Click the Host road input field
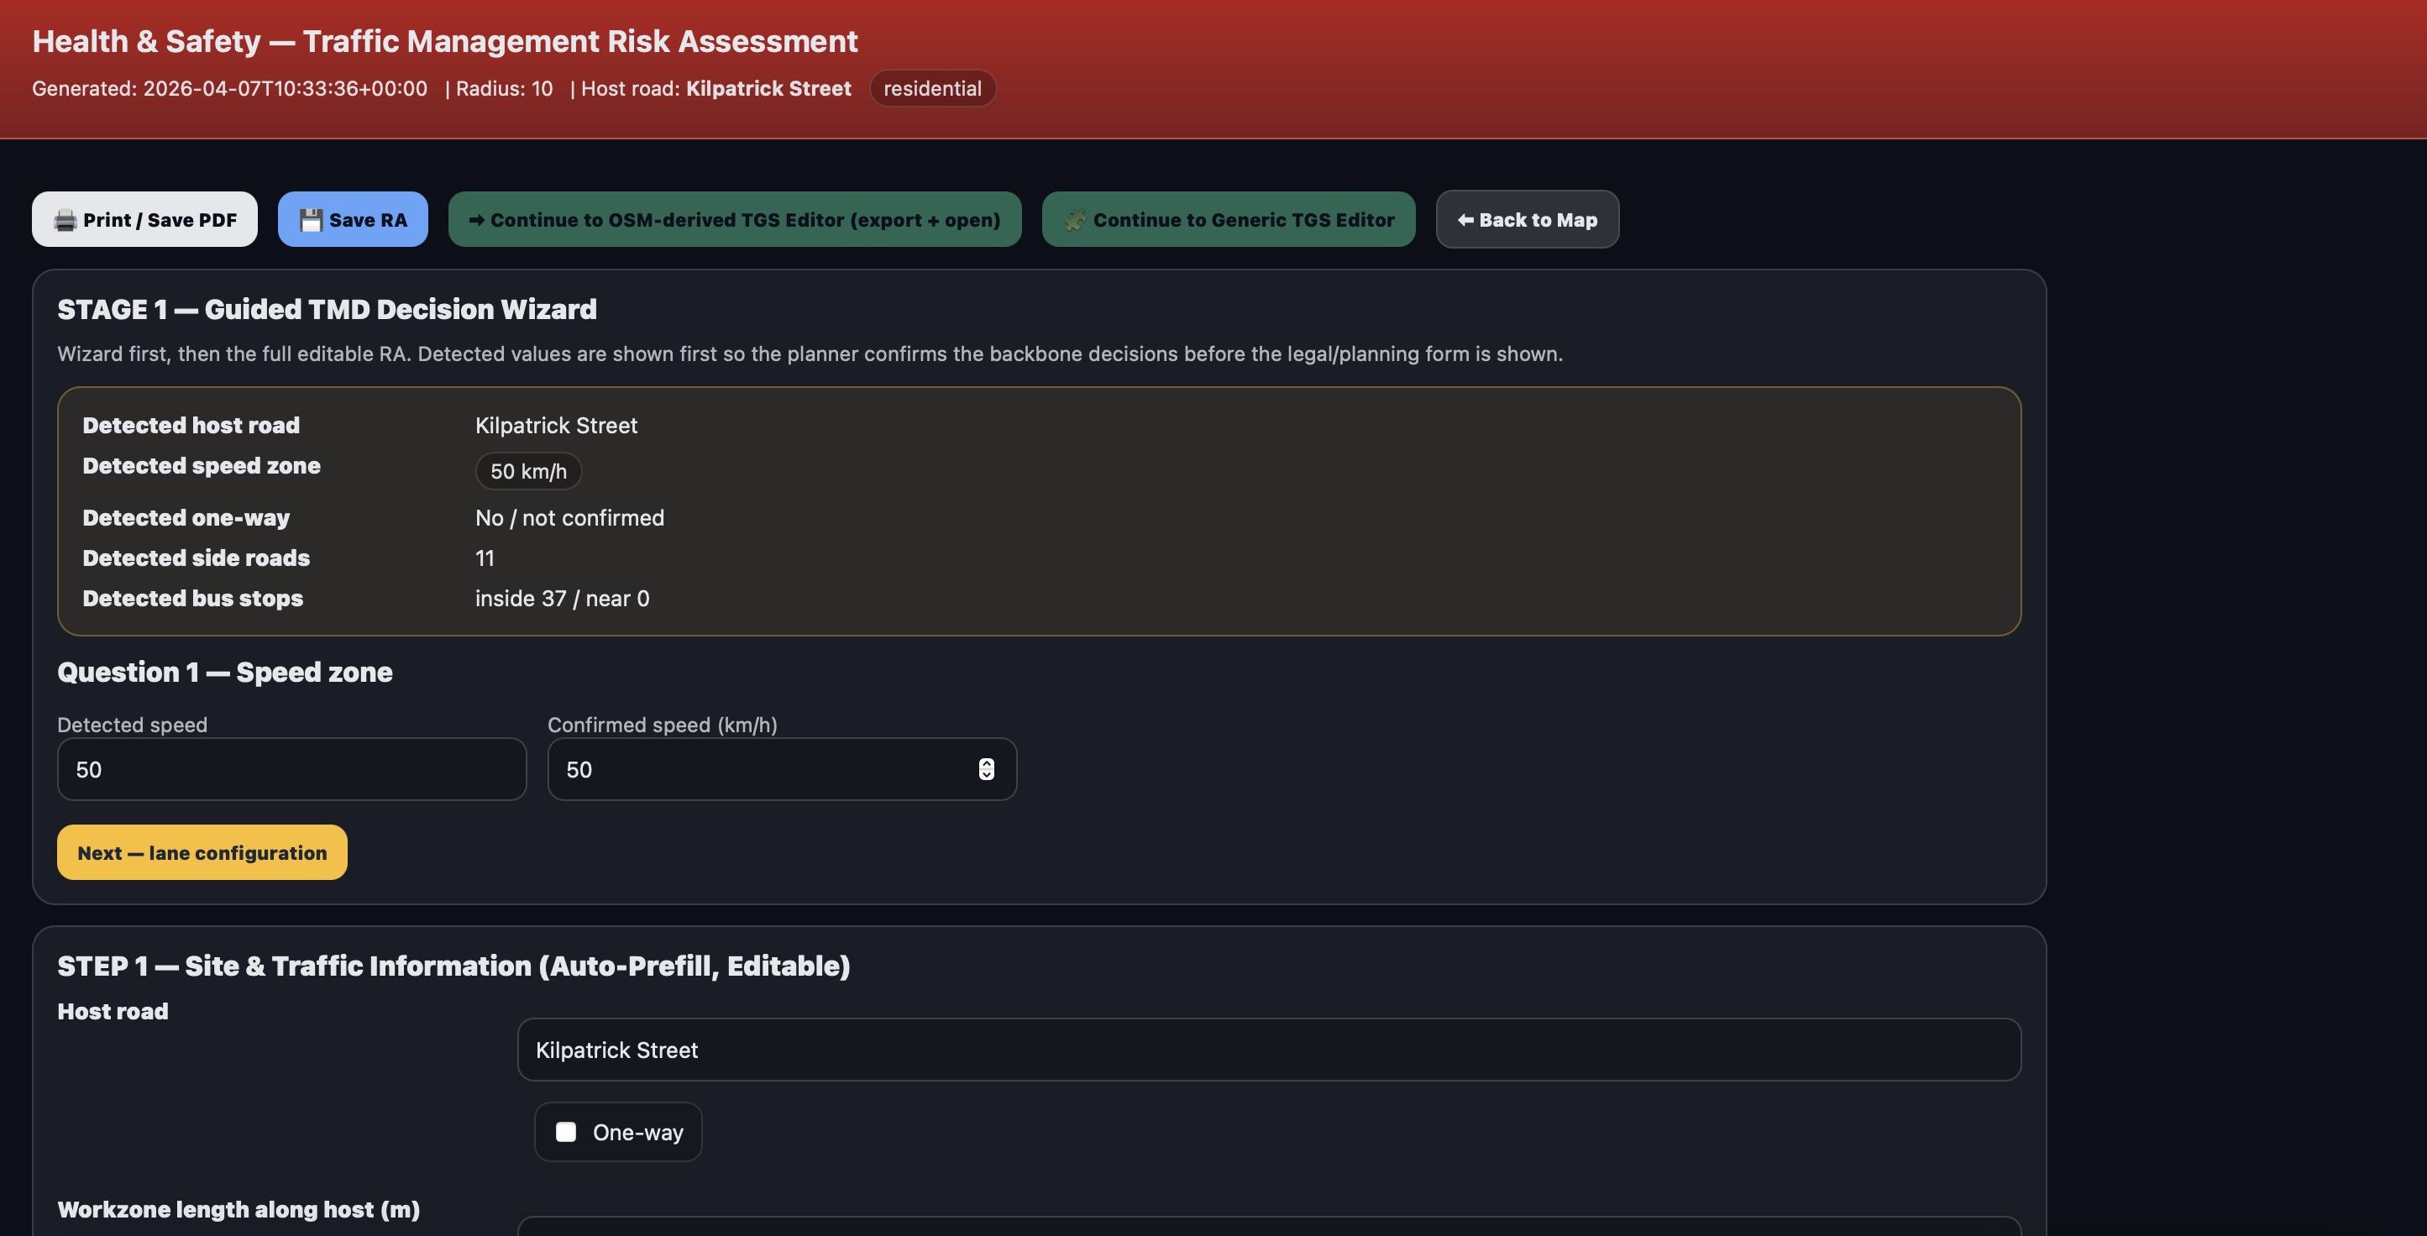Image resolution: width=2427 pixels, height=1236 pixels. (x=1269, y=1050)
